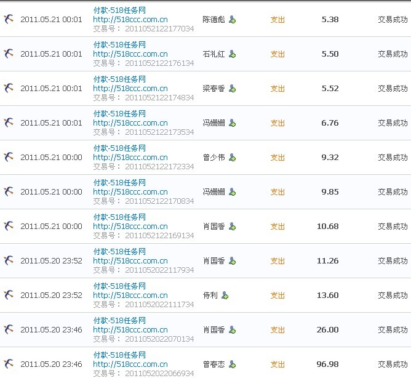Click the transaction type icon in the 5.38 row
411x378 pixels.
tap(8, 20)
